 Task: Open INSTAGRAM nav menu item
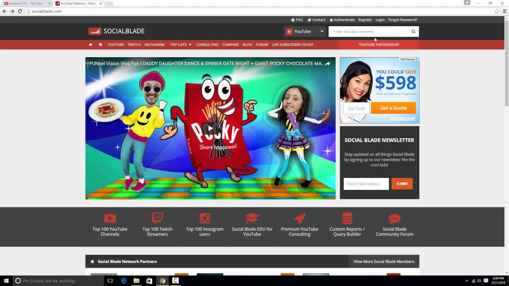click(x=154, y=44)
